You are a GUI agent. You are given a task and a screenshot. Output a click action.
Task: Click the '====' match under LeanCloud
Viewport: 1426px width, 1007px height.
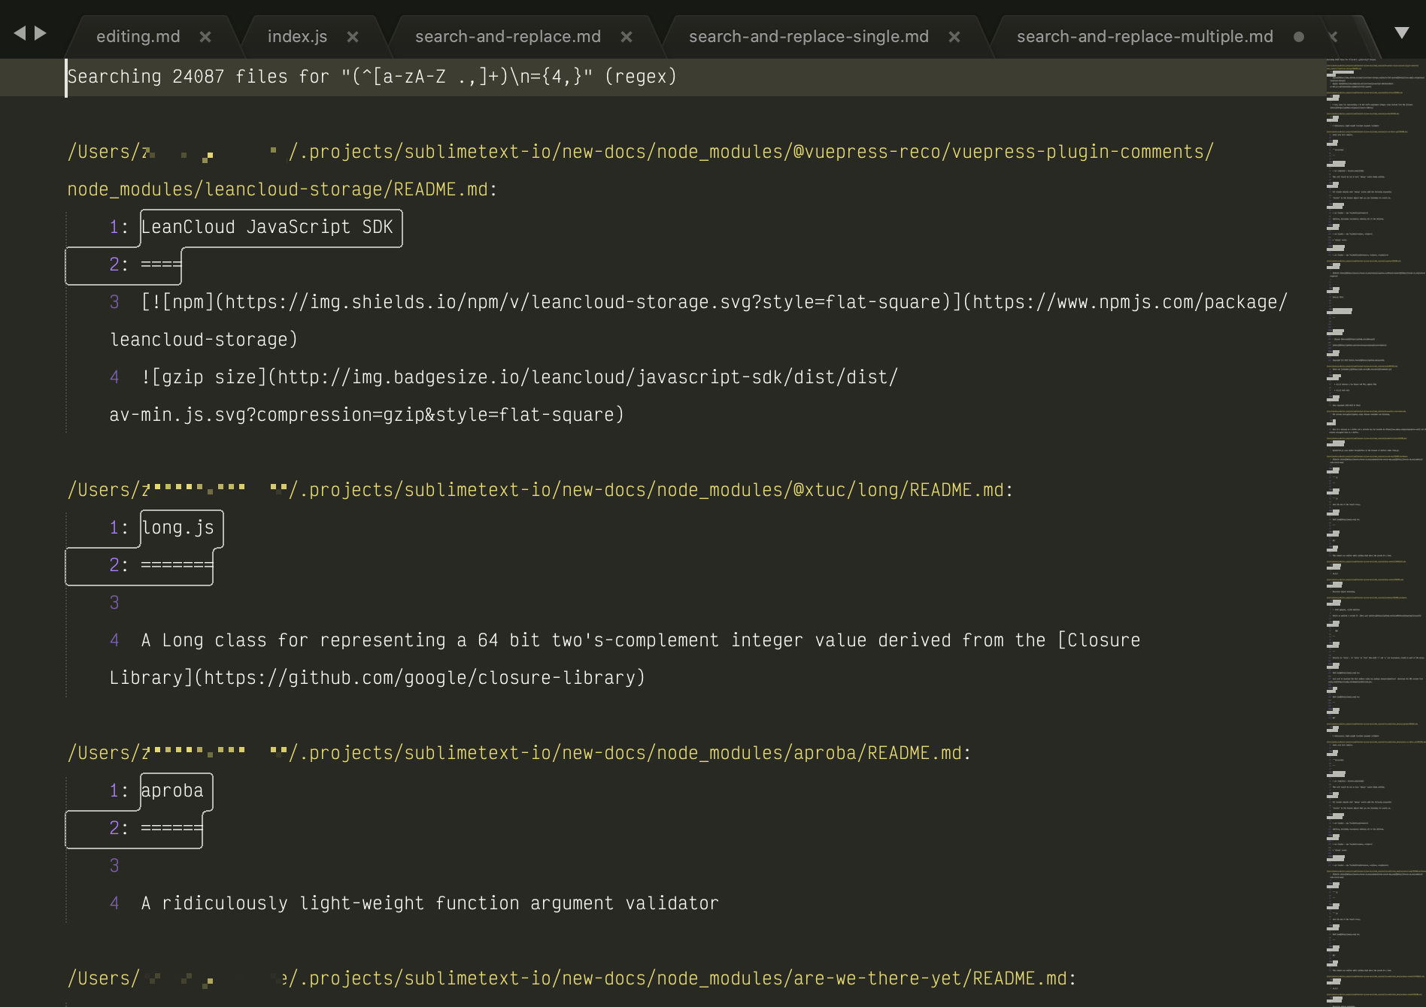161,265
